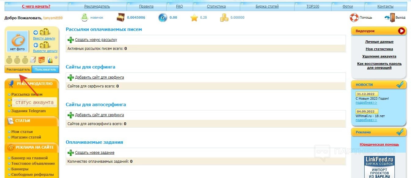The height and width of the screenshot is (178, 411).
Task: Open 'Добавить сайт для серфинга' under 'Сайты для автосерфинга'
Action: tap(100, 115)
